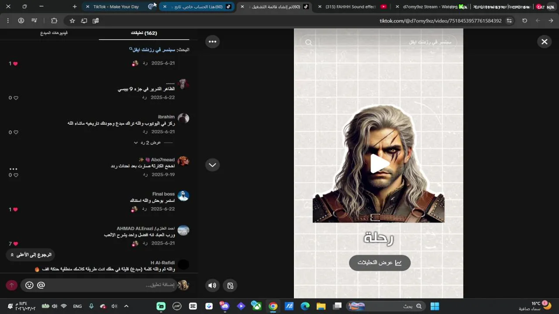
Task: Reply to Final boss's comment
Action: click(145, 209)
